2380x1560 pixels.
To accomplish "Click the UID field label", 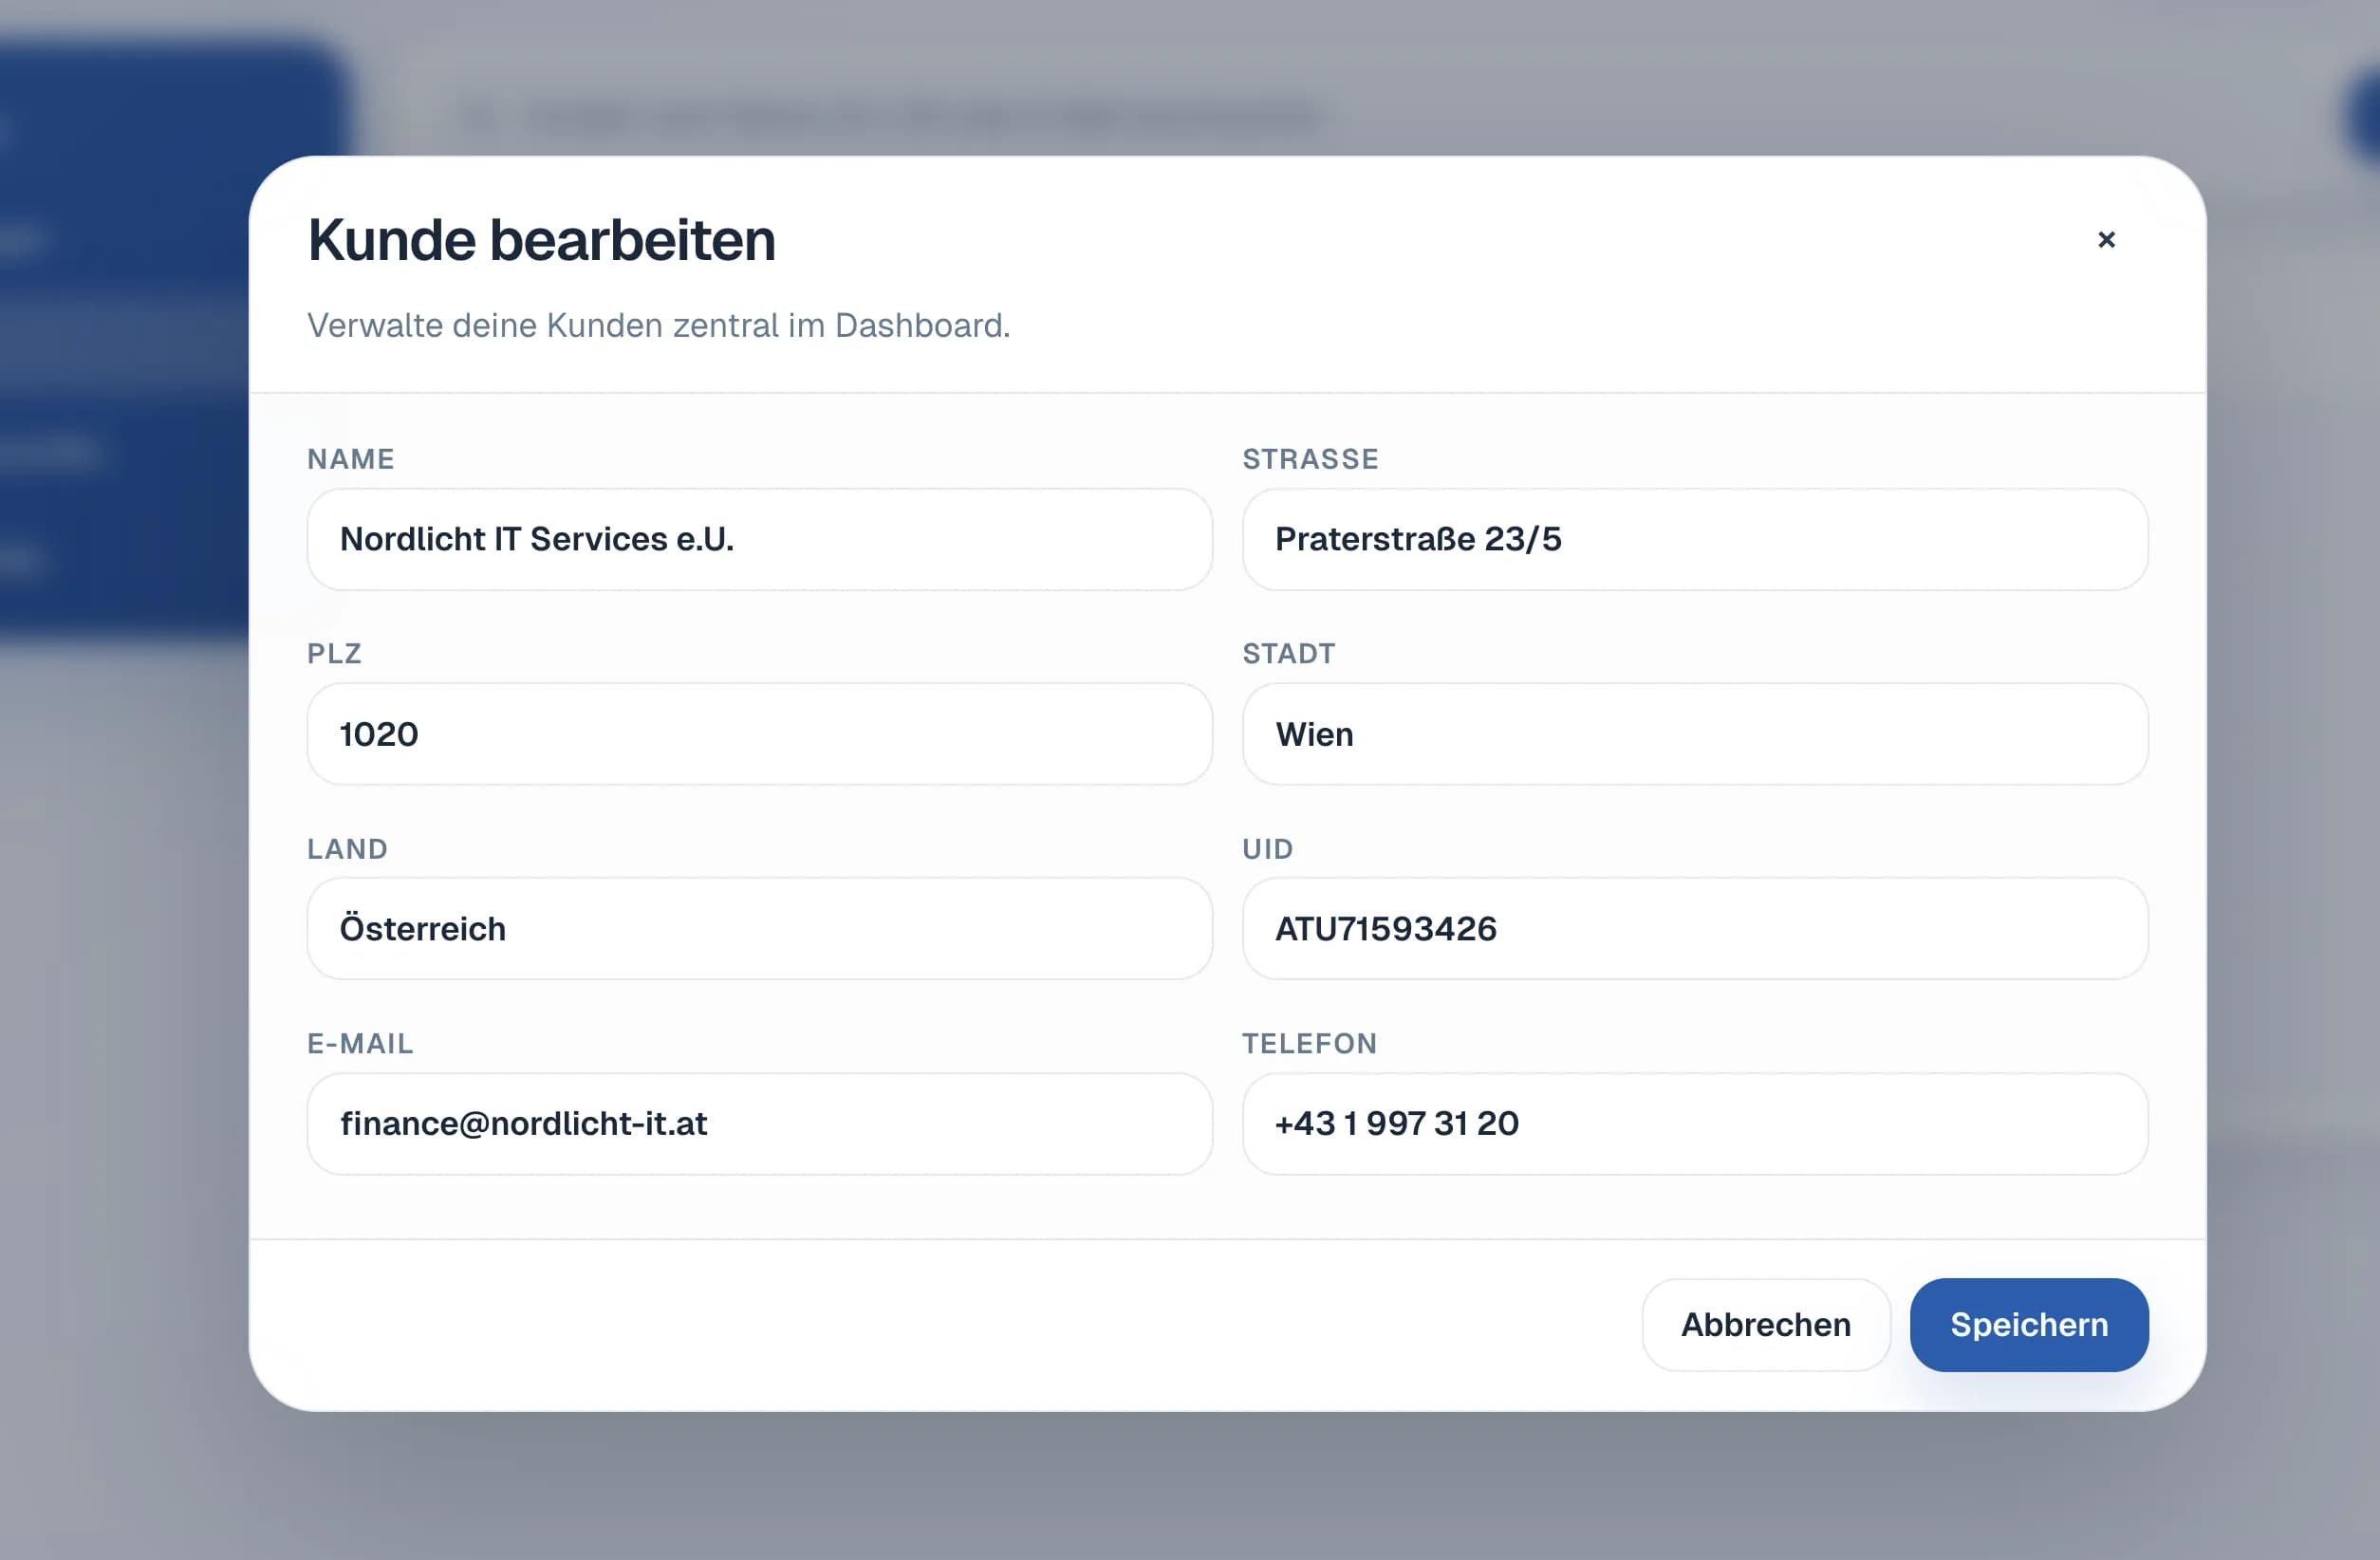I will pos(1267,848).
